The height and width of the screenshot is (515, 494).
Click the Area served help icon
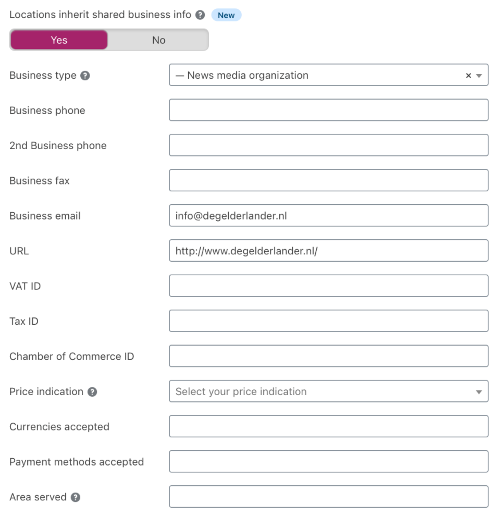76,497
